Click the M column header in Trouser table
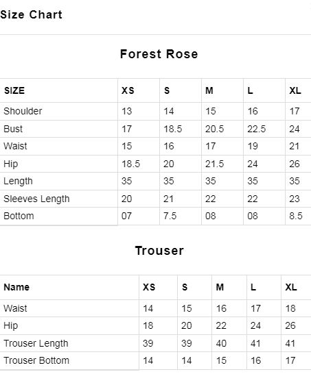This screenshot has width=311, height=385. [x=220, y=287]
